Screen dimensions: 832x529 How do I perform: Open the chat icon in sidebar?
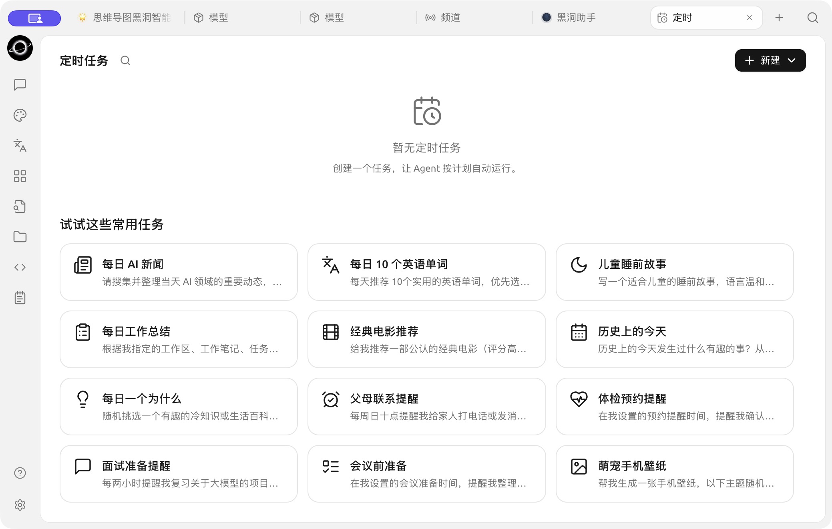coord(20,84)
